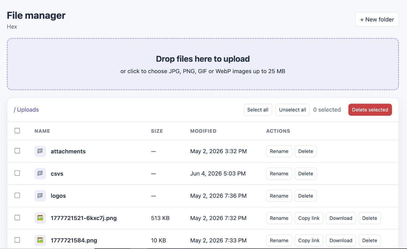Click the logos folder icon
This screenshot has height=249, width=407.
coord(40,196)
